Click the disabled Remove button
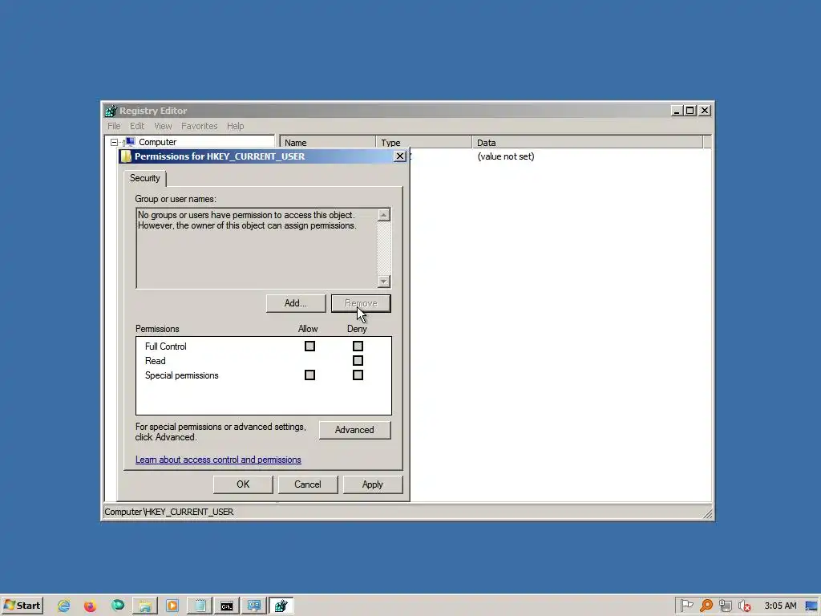The width and height of the screenshot is (821, 616). click(x=361, y=303)
